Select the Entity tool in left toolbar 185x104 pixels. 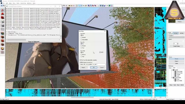pos(3,22)
